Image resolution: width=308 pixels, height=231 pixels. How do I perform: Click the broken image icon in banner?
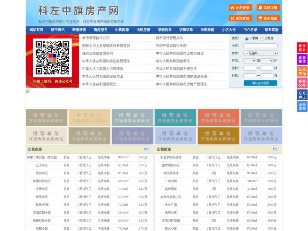28,91
